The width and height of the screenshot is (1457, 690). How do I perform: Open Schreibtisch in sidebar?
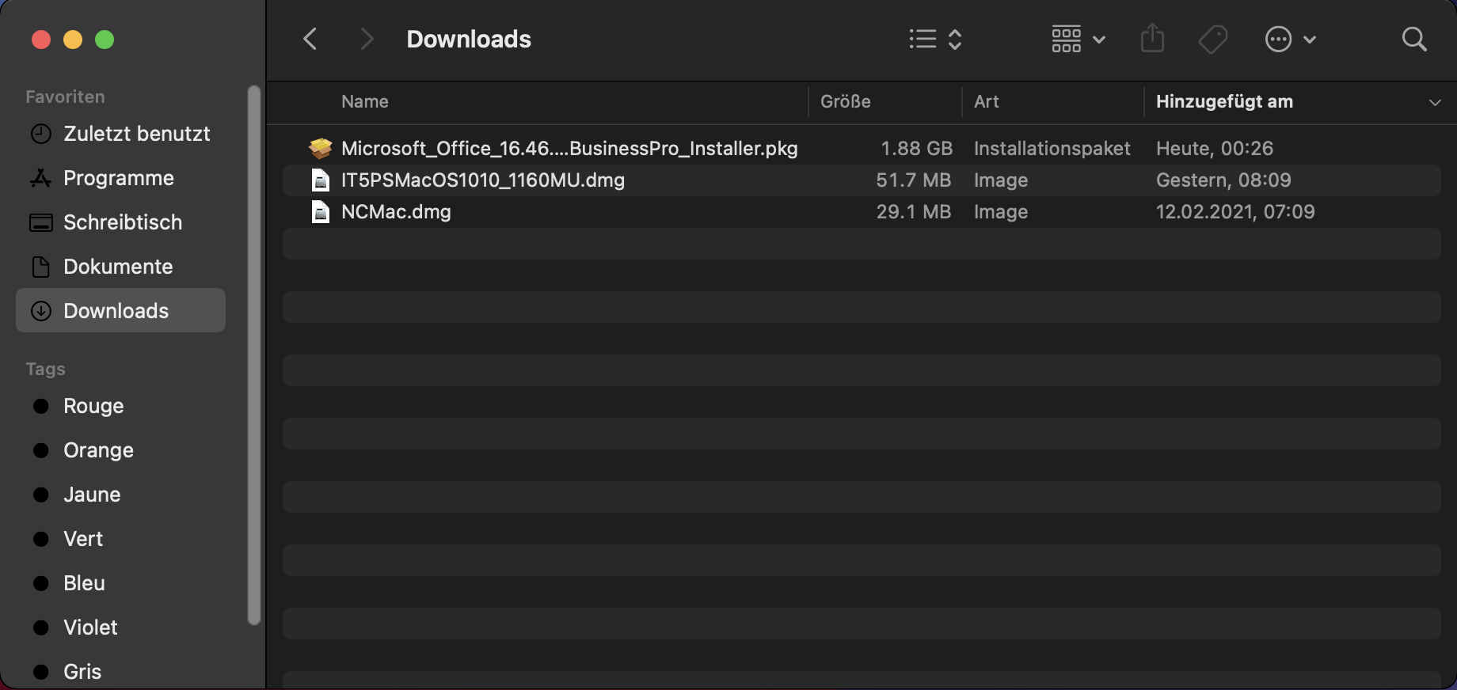tap(120, 222)
